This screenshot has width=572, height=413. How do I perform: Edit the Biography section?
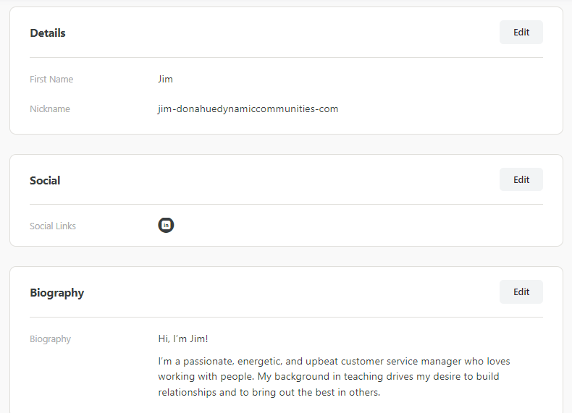point(521,291)
